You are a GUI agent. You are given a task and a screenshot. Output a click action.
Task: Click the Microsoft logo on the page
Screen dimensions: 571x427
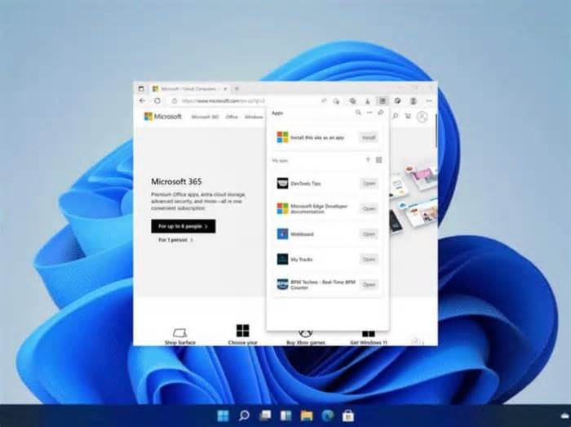click(163, 117)
